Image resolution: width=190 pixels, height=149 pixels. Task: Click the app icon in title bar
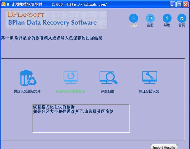coord(4,4)
